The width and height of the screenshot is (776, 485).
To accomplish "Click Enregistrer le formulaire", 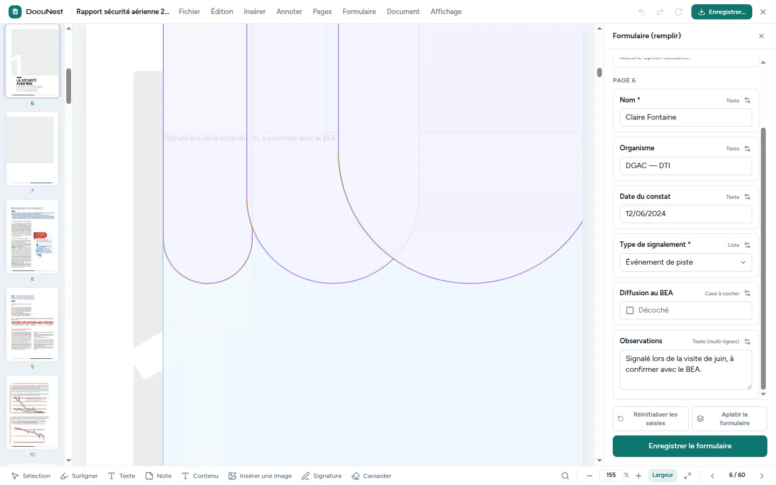I will click(690, 446).
